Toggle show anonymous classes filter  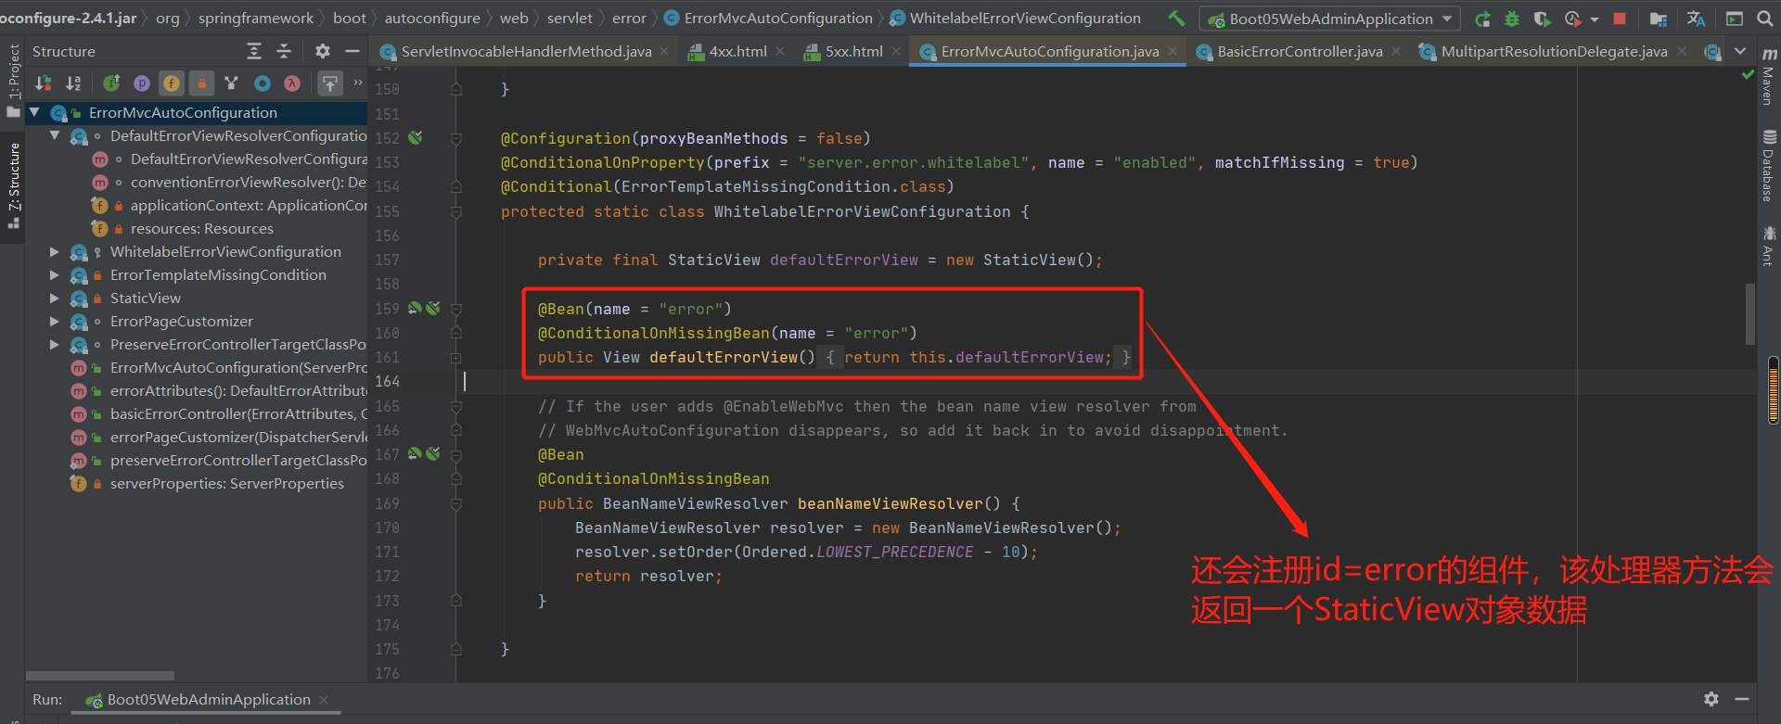click(263, 83)
